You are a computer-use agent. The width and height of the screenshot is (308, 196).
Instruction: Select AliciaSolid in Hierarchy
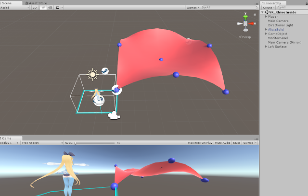(x=276, y=30)
